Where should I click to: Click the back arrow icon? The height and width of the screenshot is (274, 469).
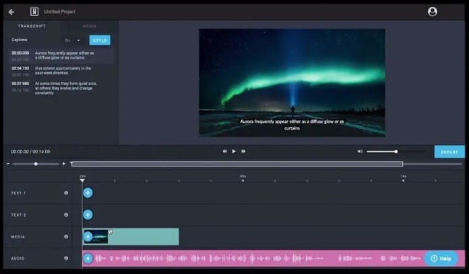[x=11, y=12]
